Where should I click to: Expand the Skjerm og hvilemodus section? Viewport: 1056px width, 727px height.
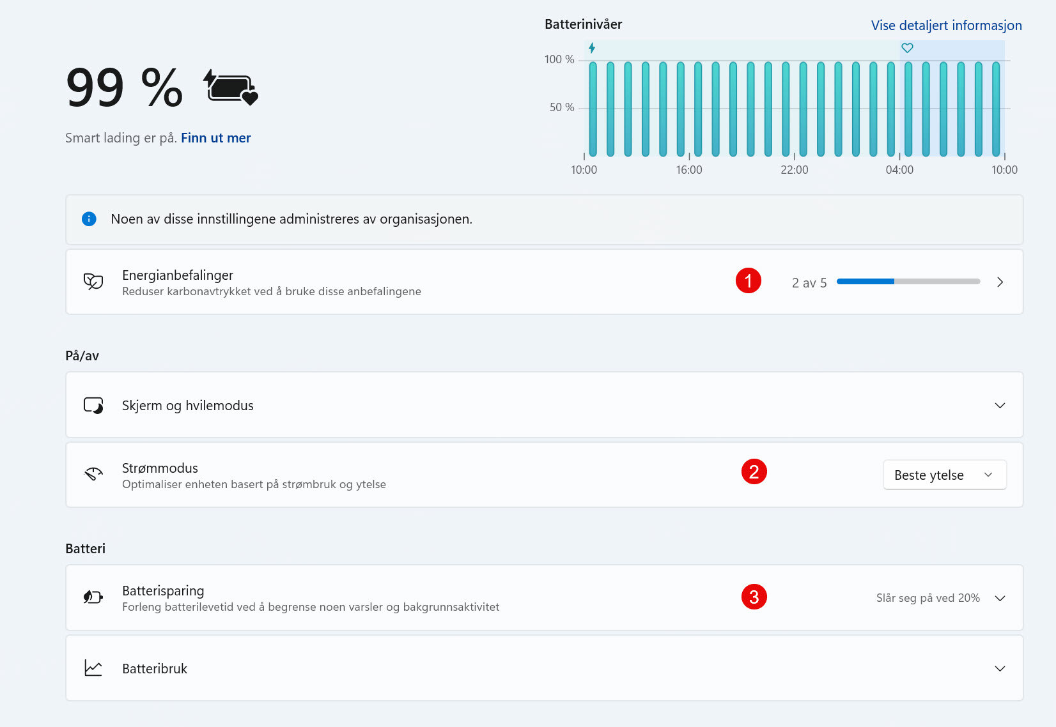pyautogui.click(x=1000, y=406)
